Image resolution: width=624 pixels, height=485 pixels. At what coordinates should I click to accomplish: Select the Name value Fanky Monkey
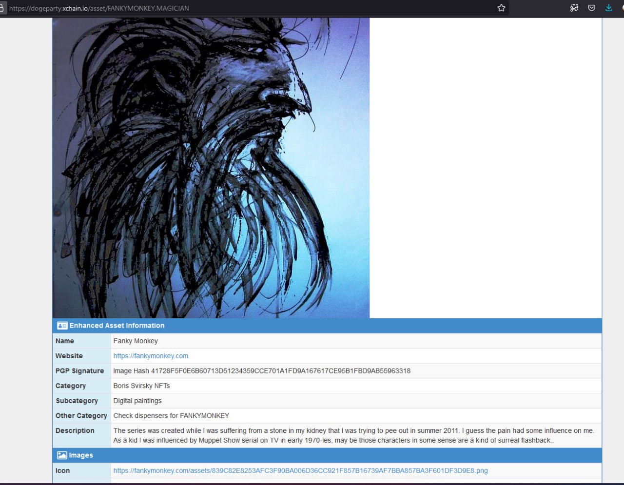[136, 341]
